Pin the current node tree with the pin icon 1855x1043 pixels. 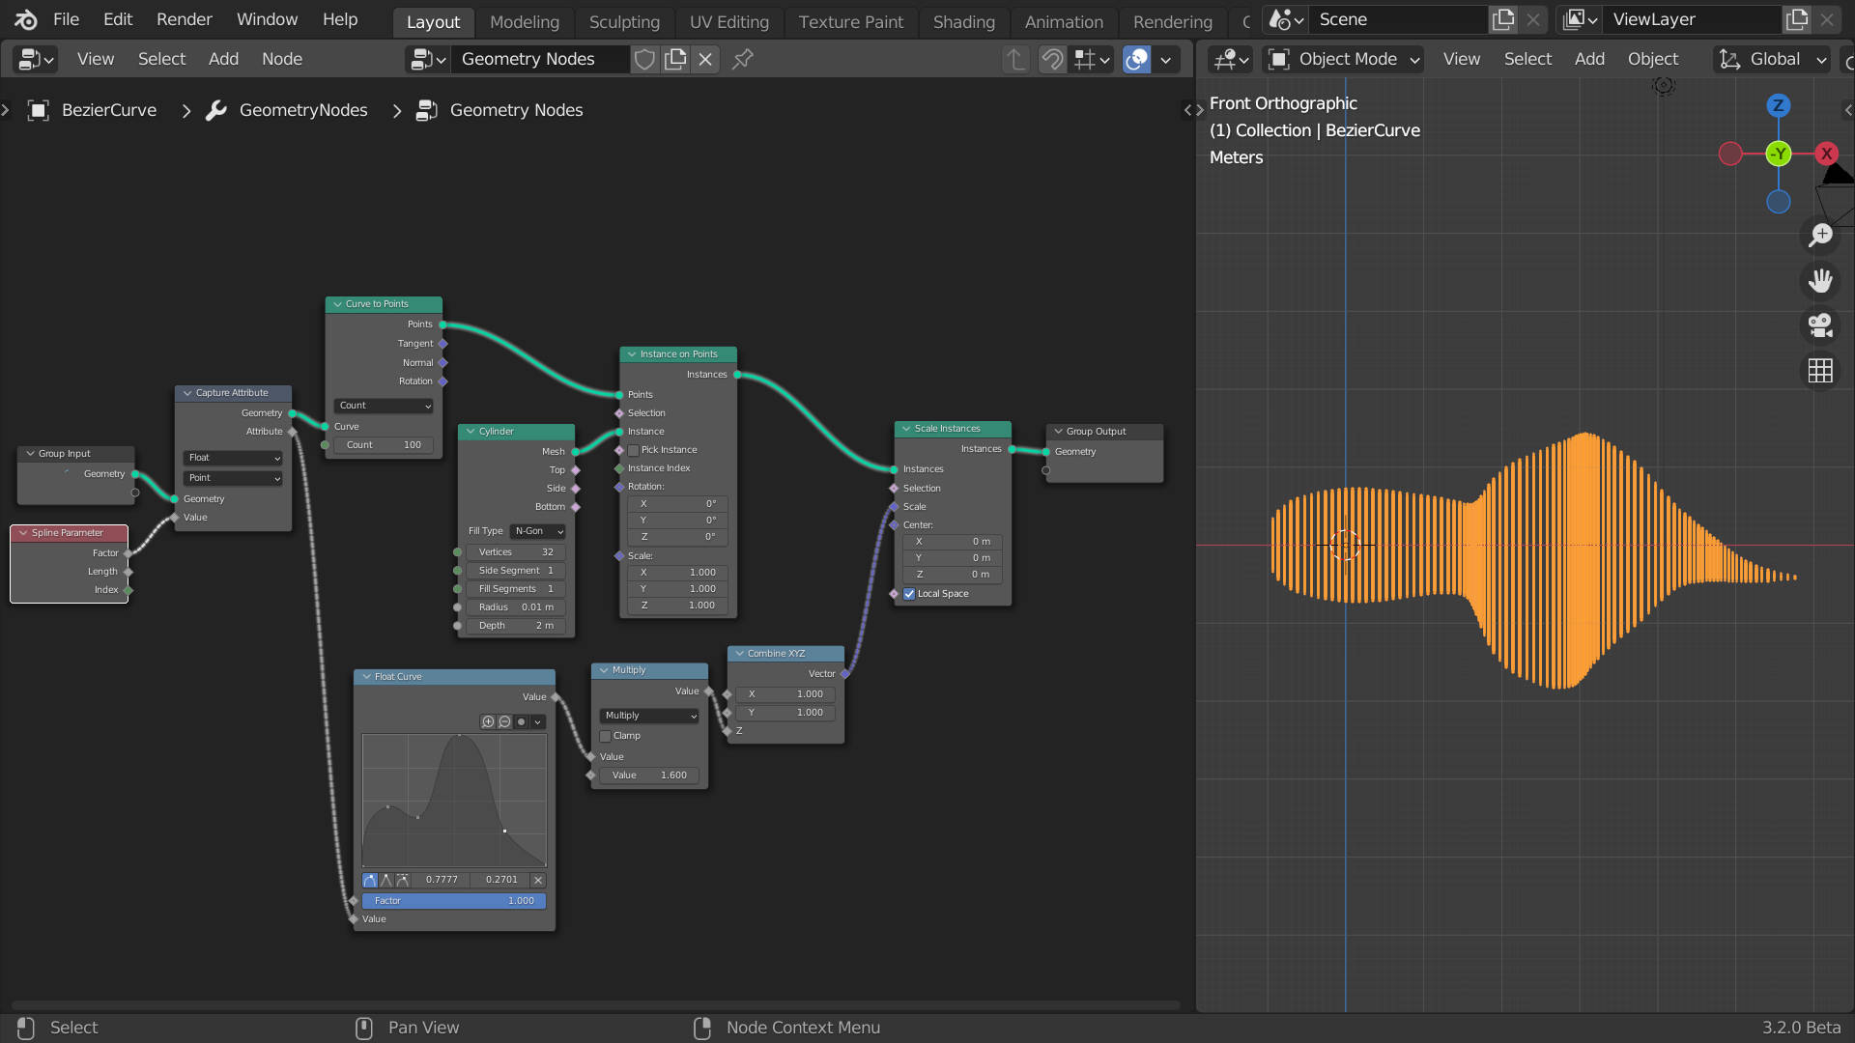tap(742, 59)
